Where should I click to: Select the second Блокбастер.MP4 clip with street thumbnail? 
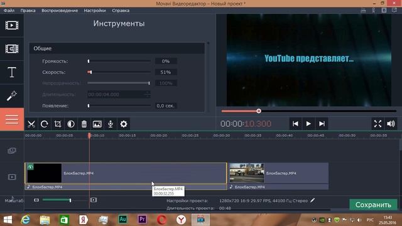(278, 173)
